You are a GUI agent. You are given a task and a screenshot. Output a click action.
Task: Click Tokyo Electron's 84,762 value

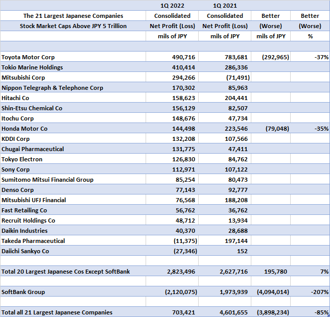point(238,159)
